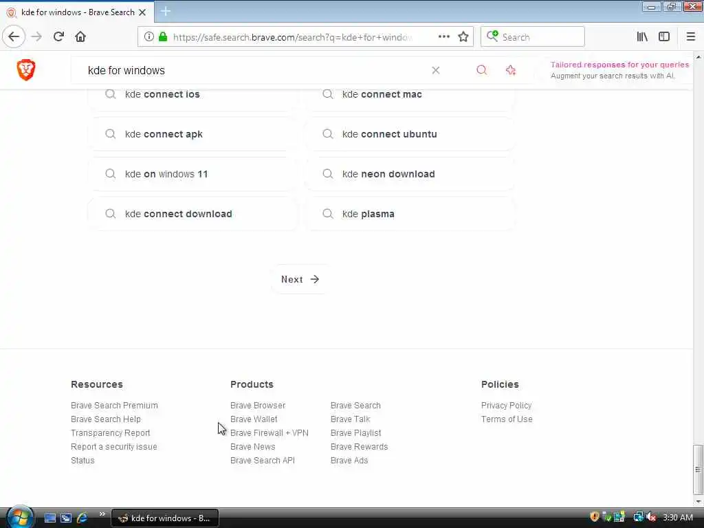Clear the search query with X
The image size is (704, 528).
[435, 71]
